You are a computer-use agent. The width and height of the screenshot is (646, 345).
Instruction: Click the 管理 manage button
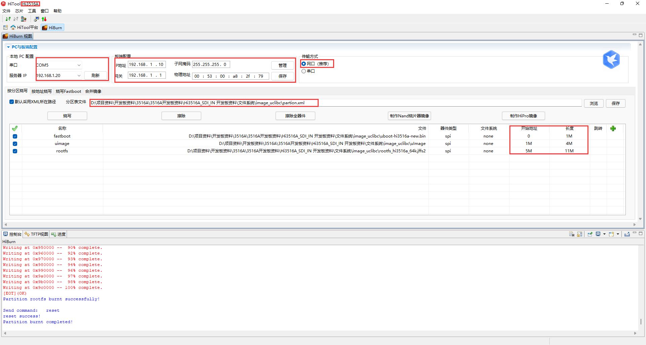(x=283, y=65)
